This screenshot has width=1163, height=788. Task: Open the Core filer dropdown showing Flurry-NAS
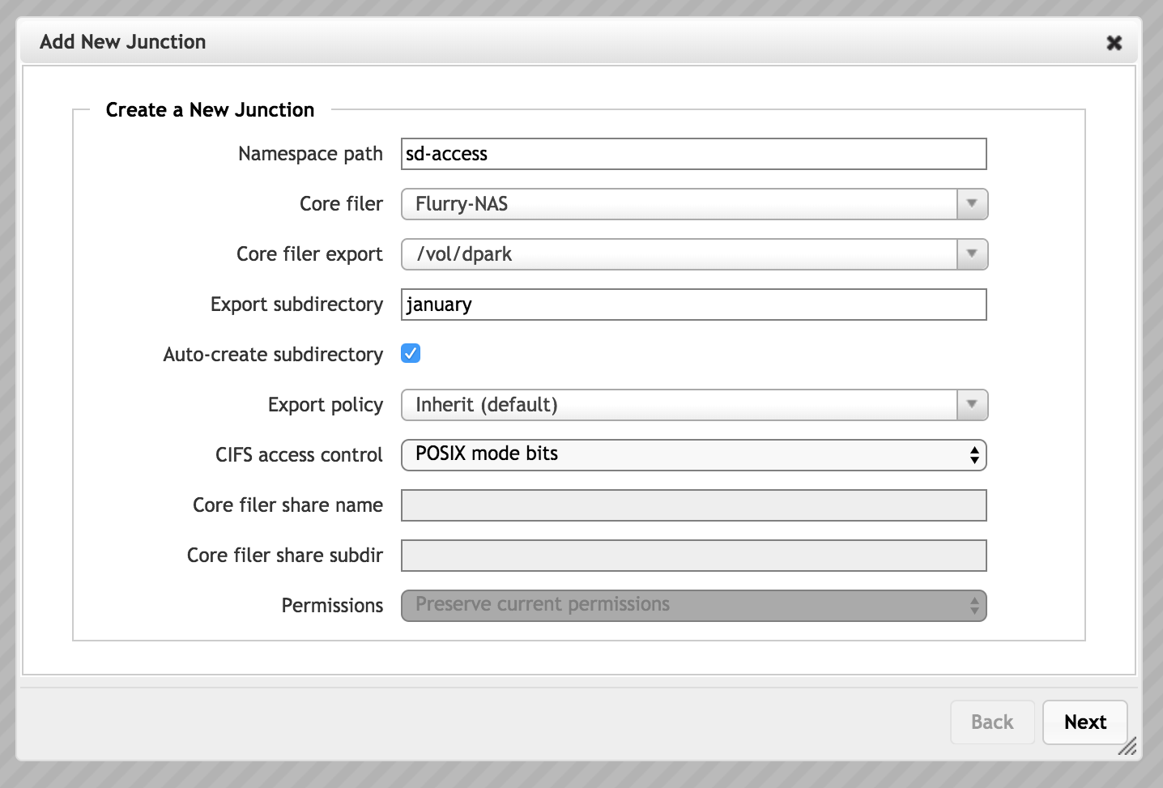692,204
